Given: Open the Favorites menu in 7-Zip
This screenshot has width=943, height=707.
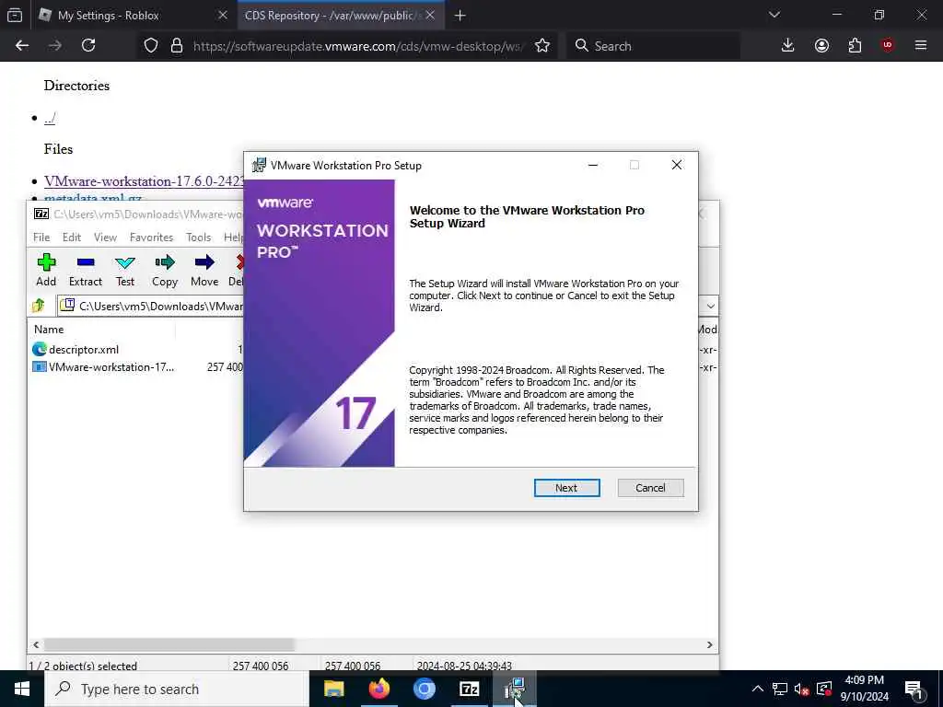Looking at the screenshot, I should 152,238.
